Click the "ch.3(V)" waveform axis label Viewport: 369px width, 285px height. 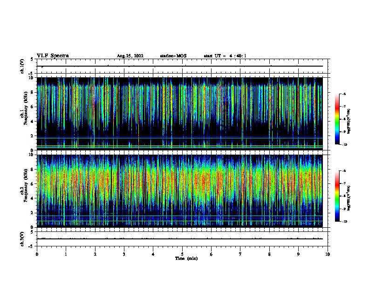tap(22, 239)
